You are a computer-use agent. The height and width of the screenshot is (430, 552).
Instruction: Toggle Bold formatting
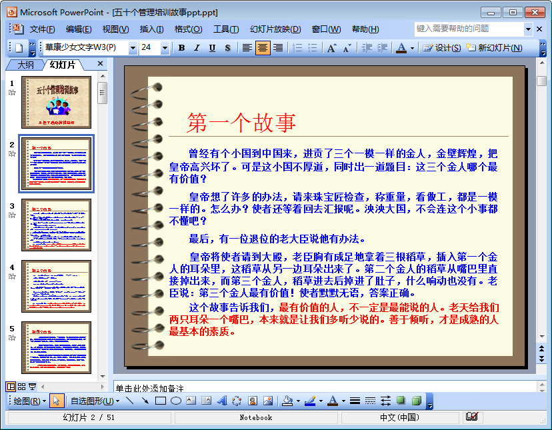coord(181,48)
